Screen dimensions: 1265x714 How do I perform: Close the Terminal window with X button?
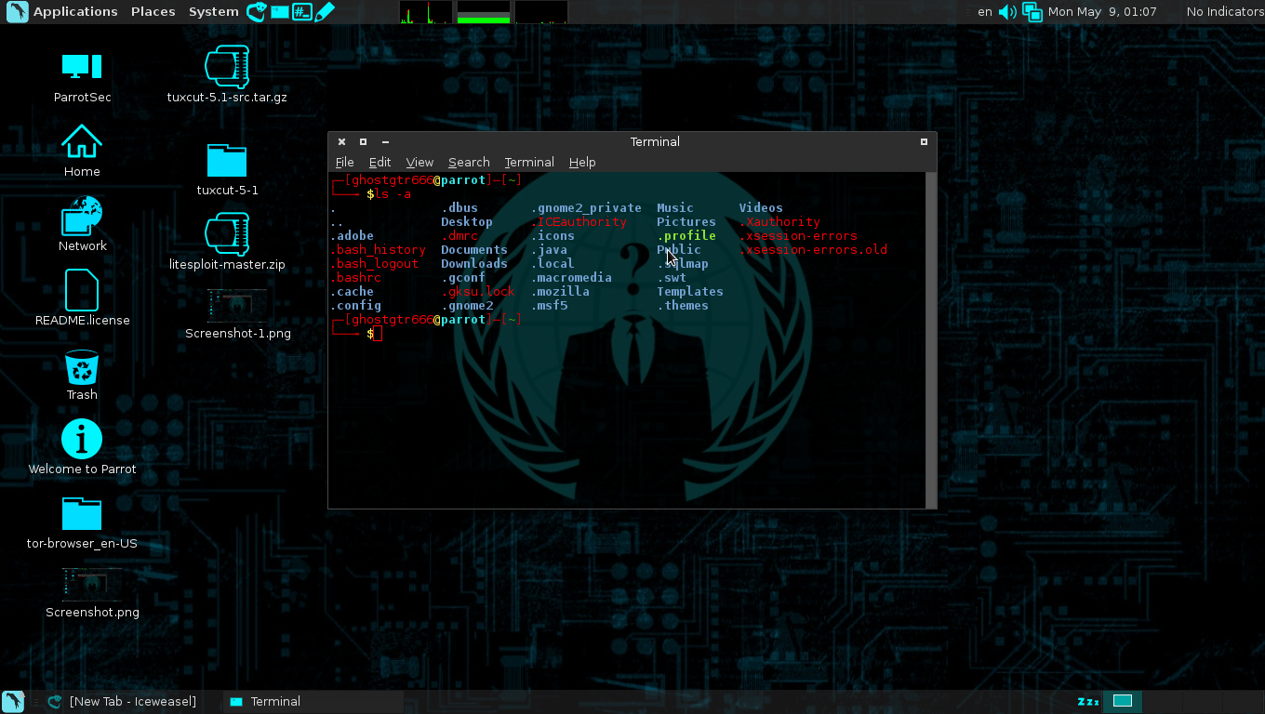[x=341, y=142]
